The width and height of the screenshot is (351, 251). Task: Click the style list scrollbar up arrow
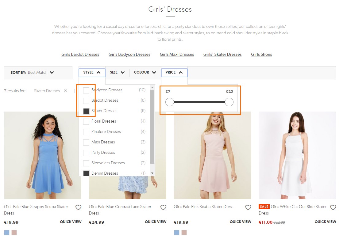click(152, 87)
